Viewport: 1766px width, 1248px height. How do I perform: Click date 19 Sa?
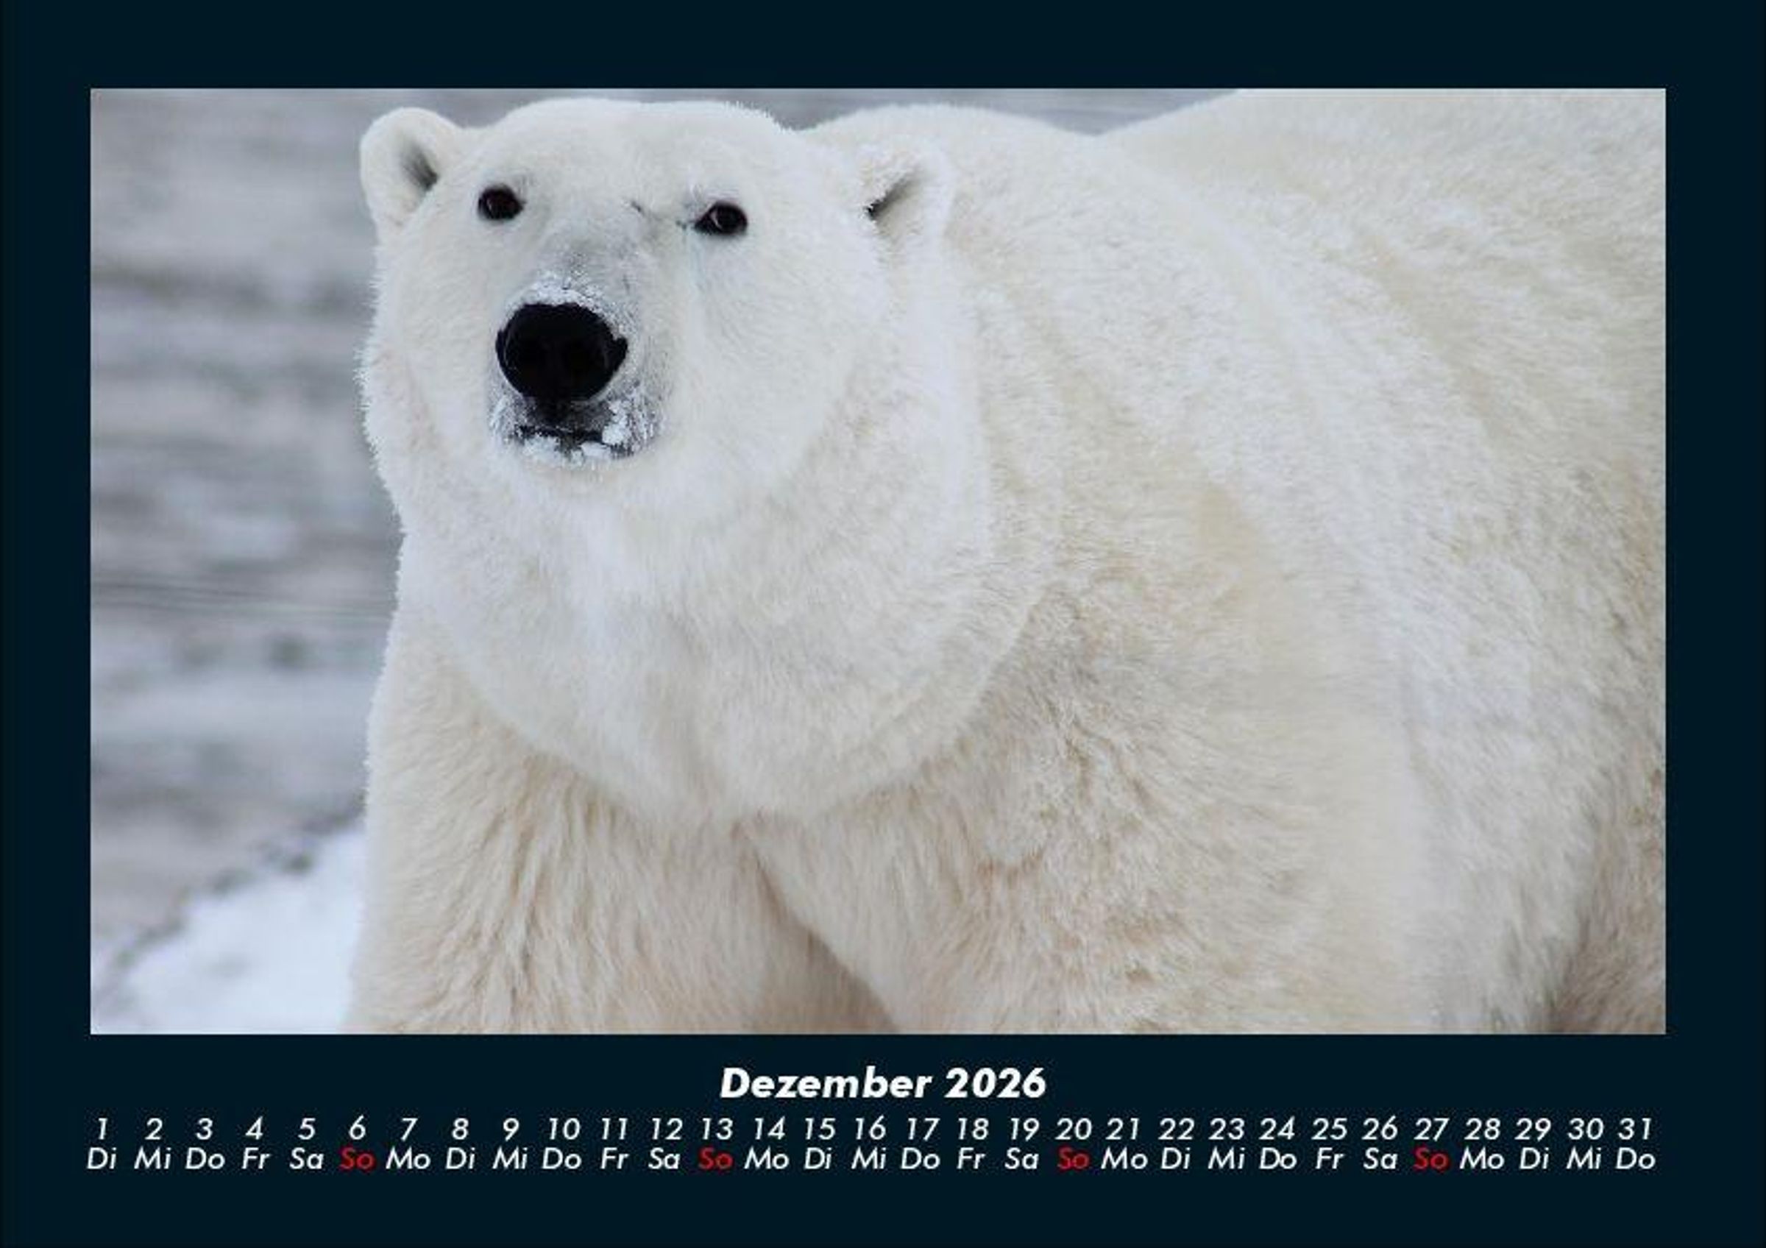pos(1023,1144)
